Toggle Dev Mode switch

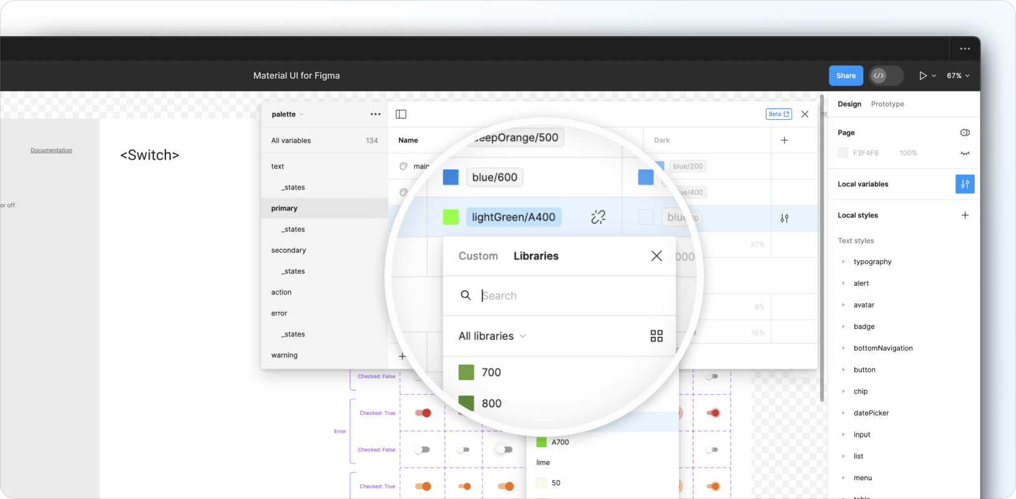pyautogui.click(x=886, y=75)
